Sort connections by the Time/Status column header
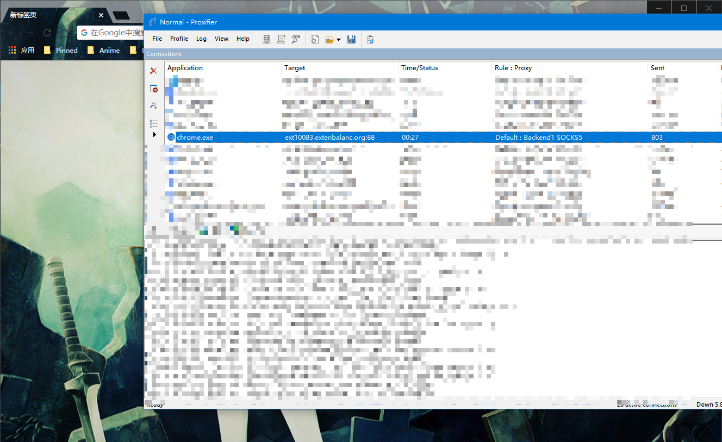 coord(419,68)
